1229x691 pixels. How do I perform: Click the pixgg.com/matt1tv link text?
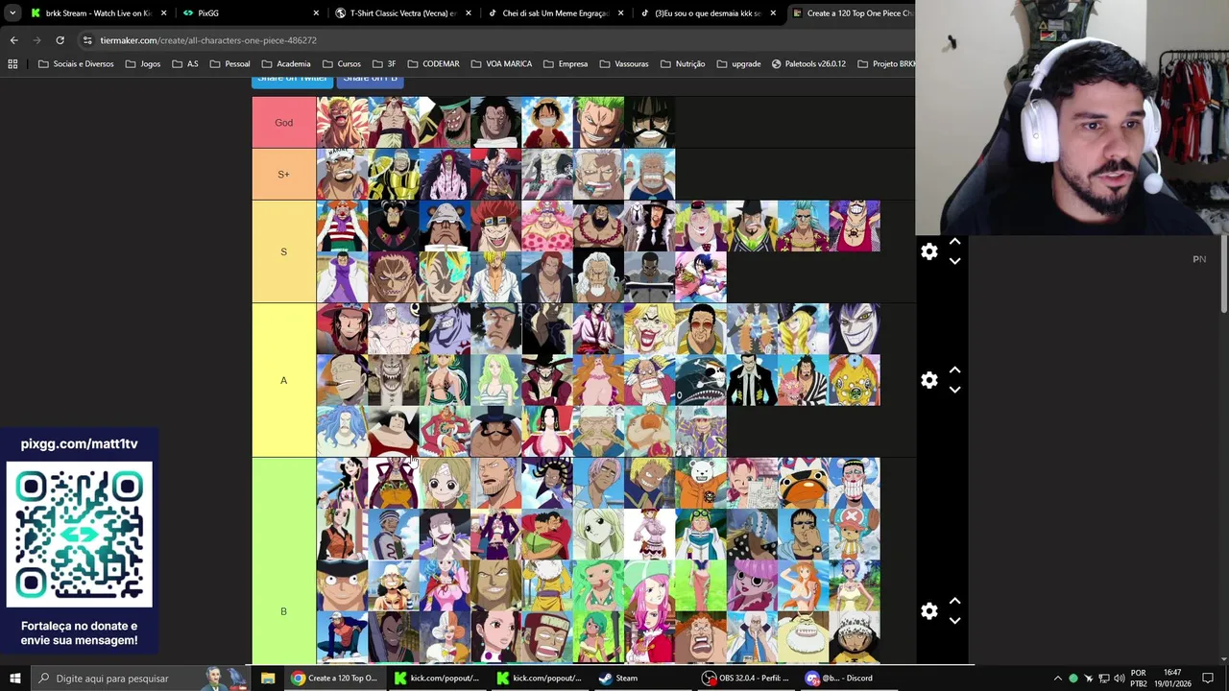[x=80, y=444]
